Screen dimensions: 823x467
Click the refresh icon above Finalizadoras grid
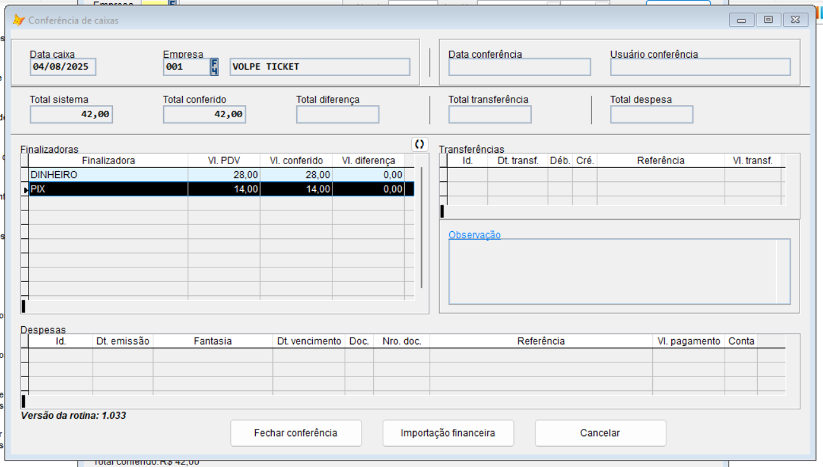(x=419, y=144)
